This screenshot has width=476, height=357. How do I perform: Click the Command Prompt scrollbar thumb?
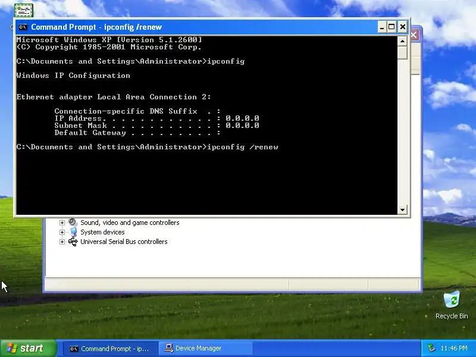(x=402, y=52)
